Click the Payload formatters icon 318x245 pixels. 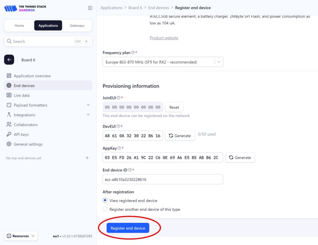click(9, 105)
